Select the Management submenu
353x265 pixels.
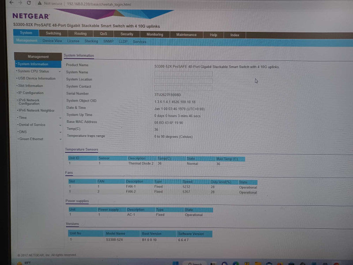coord(26,40)
